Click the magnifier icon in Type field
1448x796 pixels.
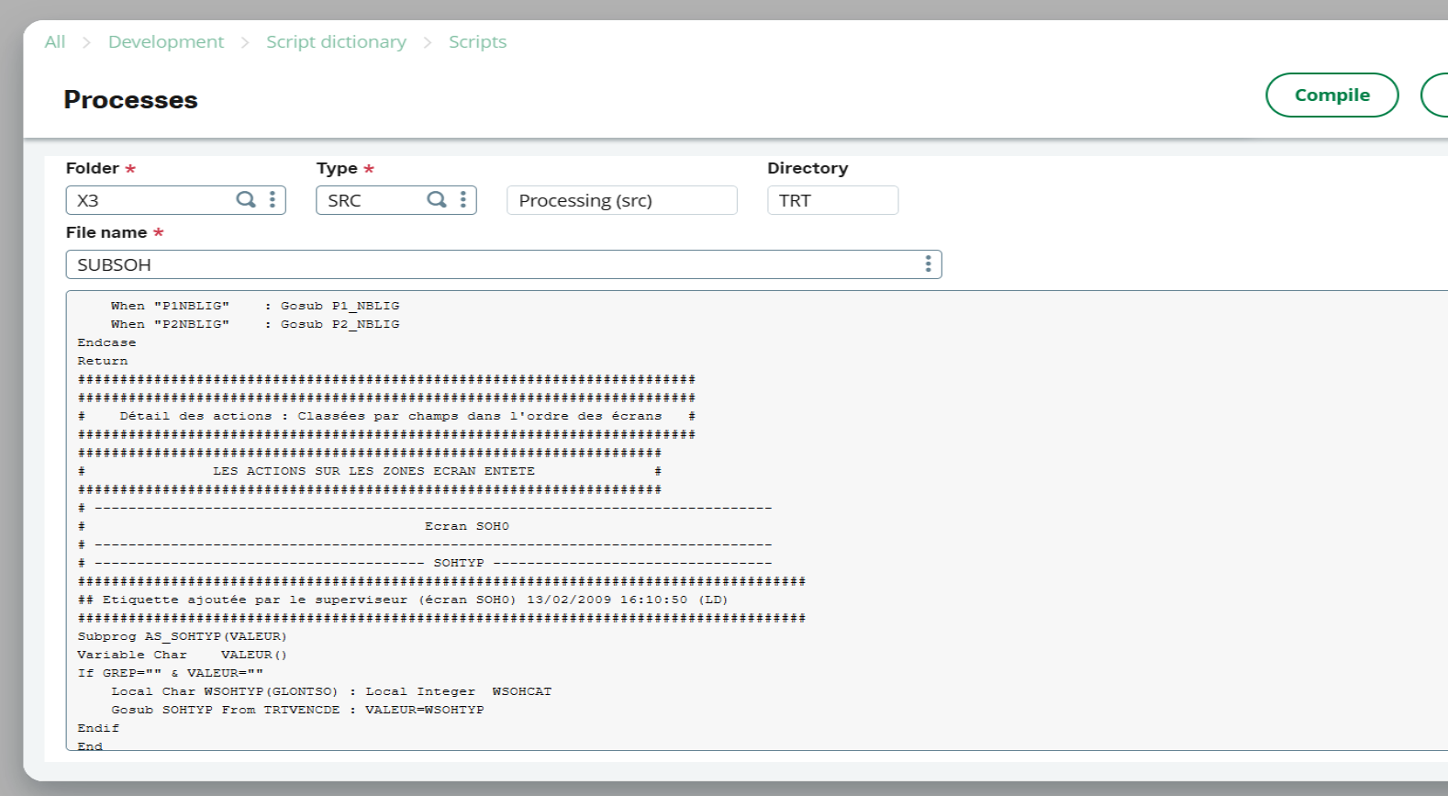(x=437, y=199)
